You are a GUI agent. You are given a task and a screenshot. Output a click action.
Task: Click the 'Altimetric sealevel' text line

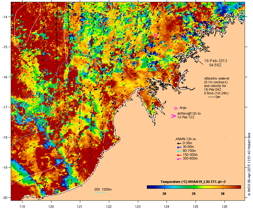(217, 78)
